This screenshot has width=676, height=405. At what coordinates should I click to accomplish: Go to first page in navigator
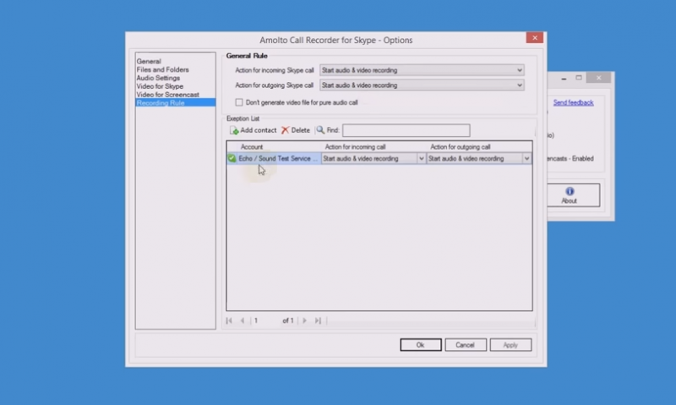point(229,320)
